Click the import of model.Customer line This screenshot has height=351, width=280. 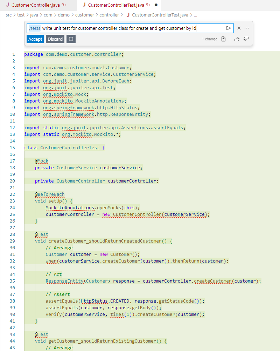78,68
